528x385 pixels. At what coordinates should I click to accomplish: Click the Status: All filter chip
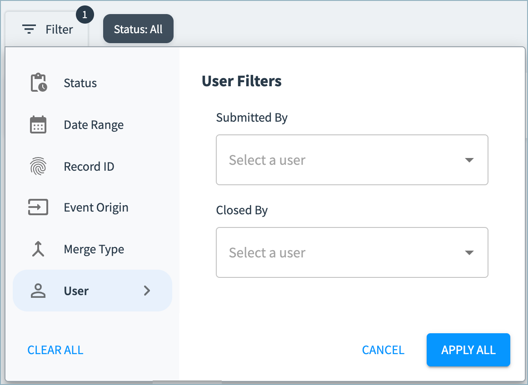pyautogui.click(x=138, y=30)
